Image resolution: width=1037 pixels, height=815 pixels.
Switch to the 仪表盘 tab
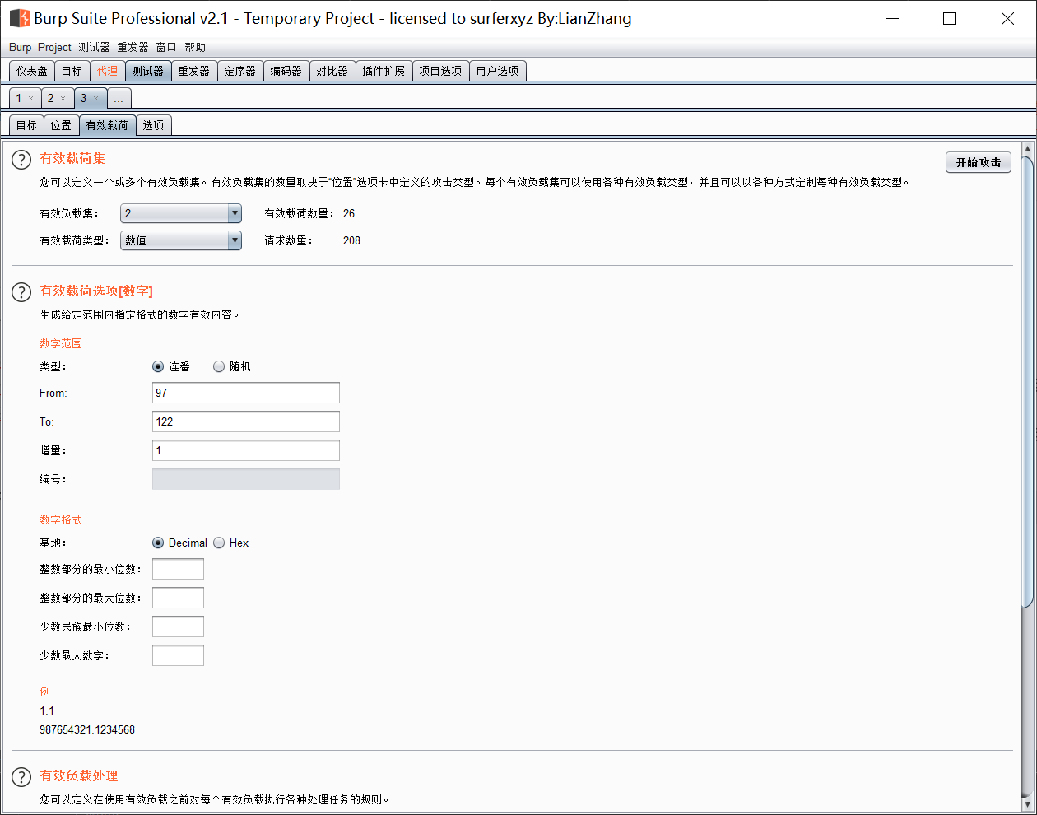point(32,72)
